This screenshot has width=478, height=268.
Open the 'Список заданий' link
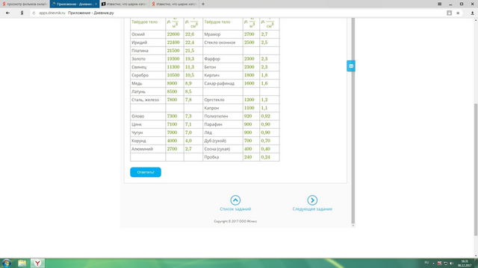click(235, 209)
